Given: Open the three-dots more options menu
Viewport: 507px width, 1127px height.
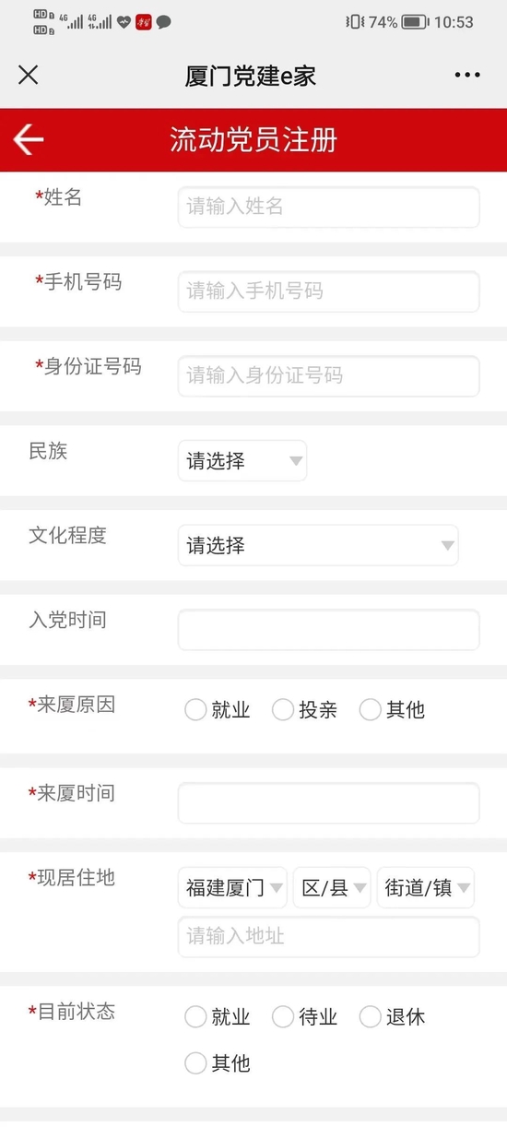Looking at the screenshot, I should coord(467,76).
